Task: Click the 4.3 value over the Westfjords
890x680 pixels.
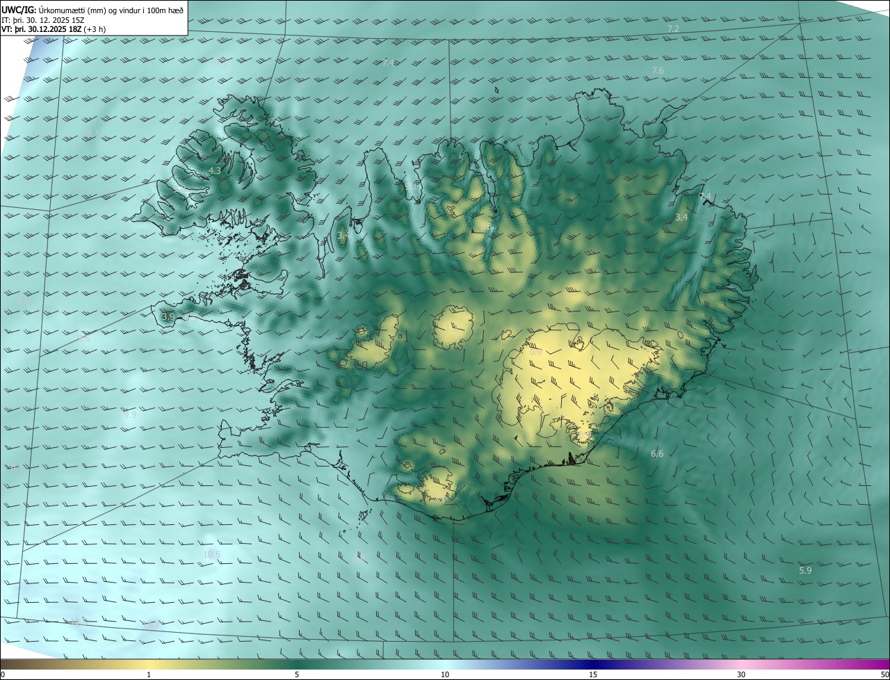Action: 215,170
